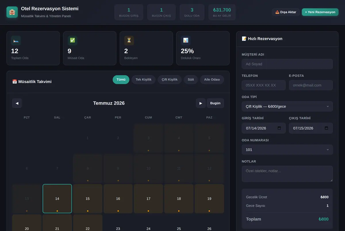345x231 pixels.
Task: Click the hourglass icon on Bekleyen card
Action: (x=129, y=40)
